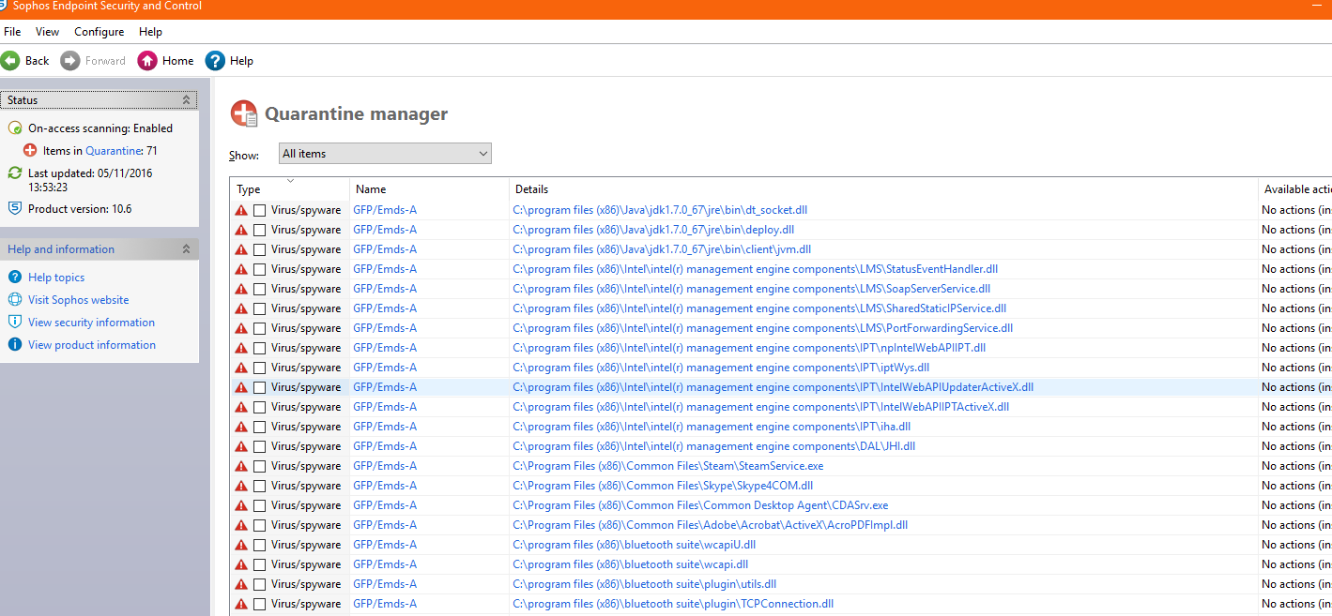Check the IntelWebAPIUpdaterActiveX.dll checkbox
This screenshot has width=1332, height=616.
260,387
